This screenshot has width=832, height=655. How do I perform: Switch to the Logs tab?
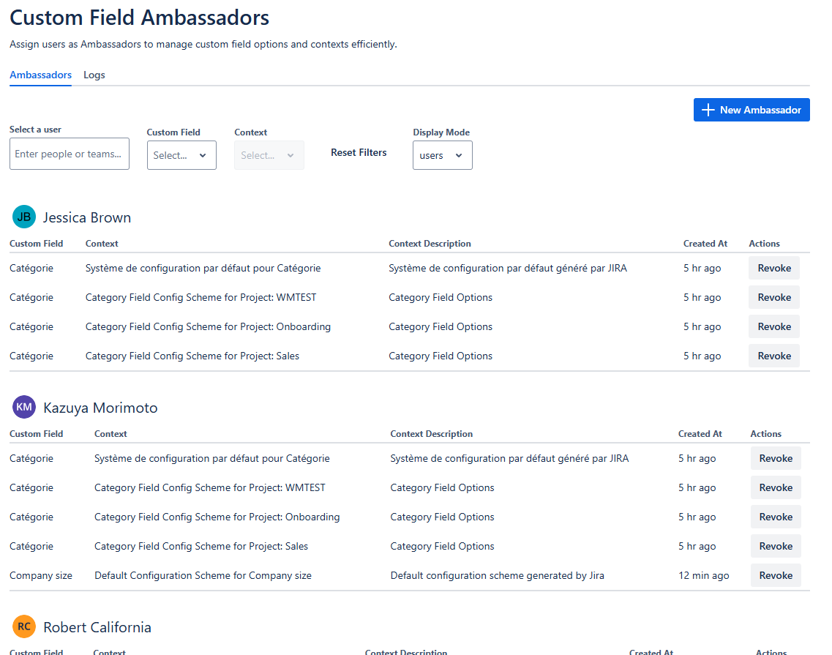click(x=94, y=75)
